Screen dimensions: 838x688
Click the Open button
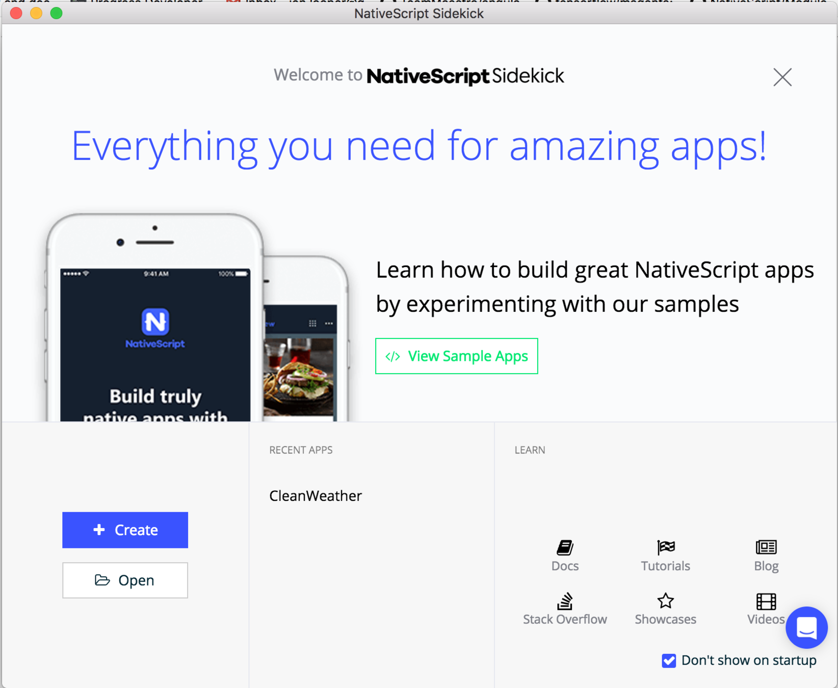click(125, 580)
